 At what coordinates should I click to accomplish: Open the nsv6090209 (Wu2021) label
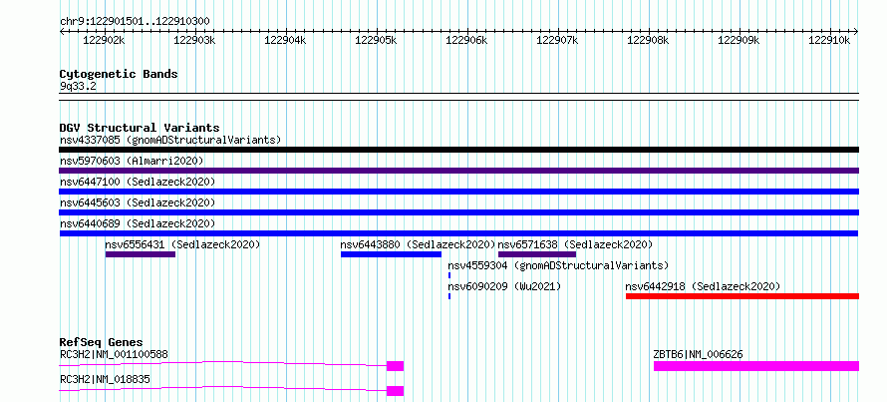point(504,286)
